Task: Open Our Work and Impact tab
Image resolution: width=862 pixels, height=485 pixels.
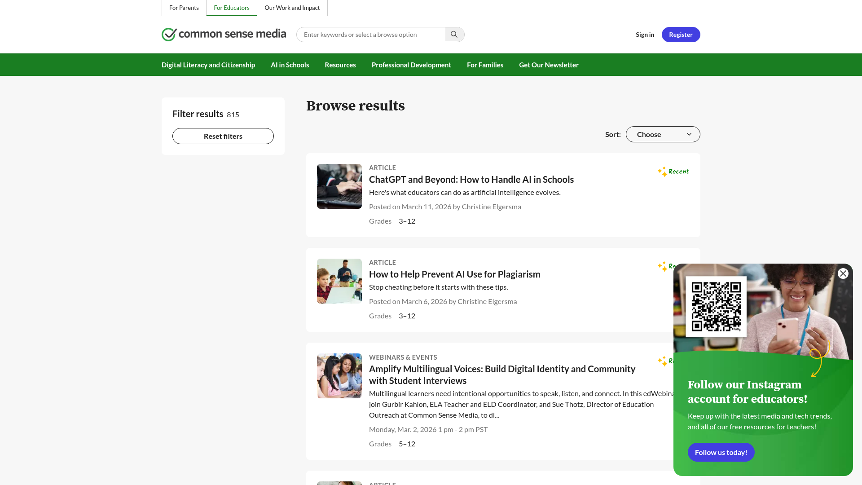Action: (x=292, y=8)
